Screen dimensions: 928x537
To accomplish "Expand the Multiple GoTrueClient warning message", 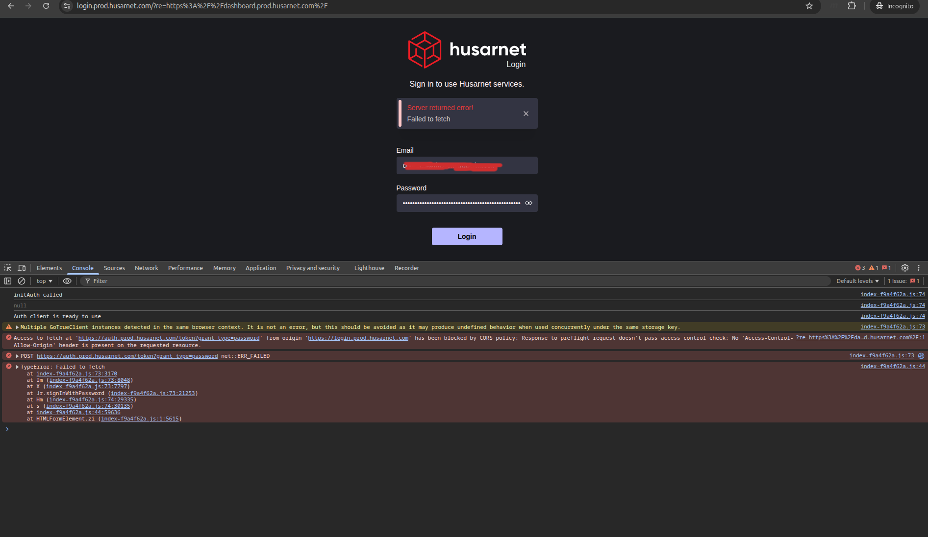I will click(x=18, y=327).
